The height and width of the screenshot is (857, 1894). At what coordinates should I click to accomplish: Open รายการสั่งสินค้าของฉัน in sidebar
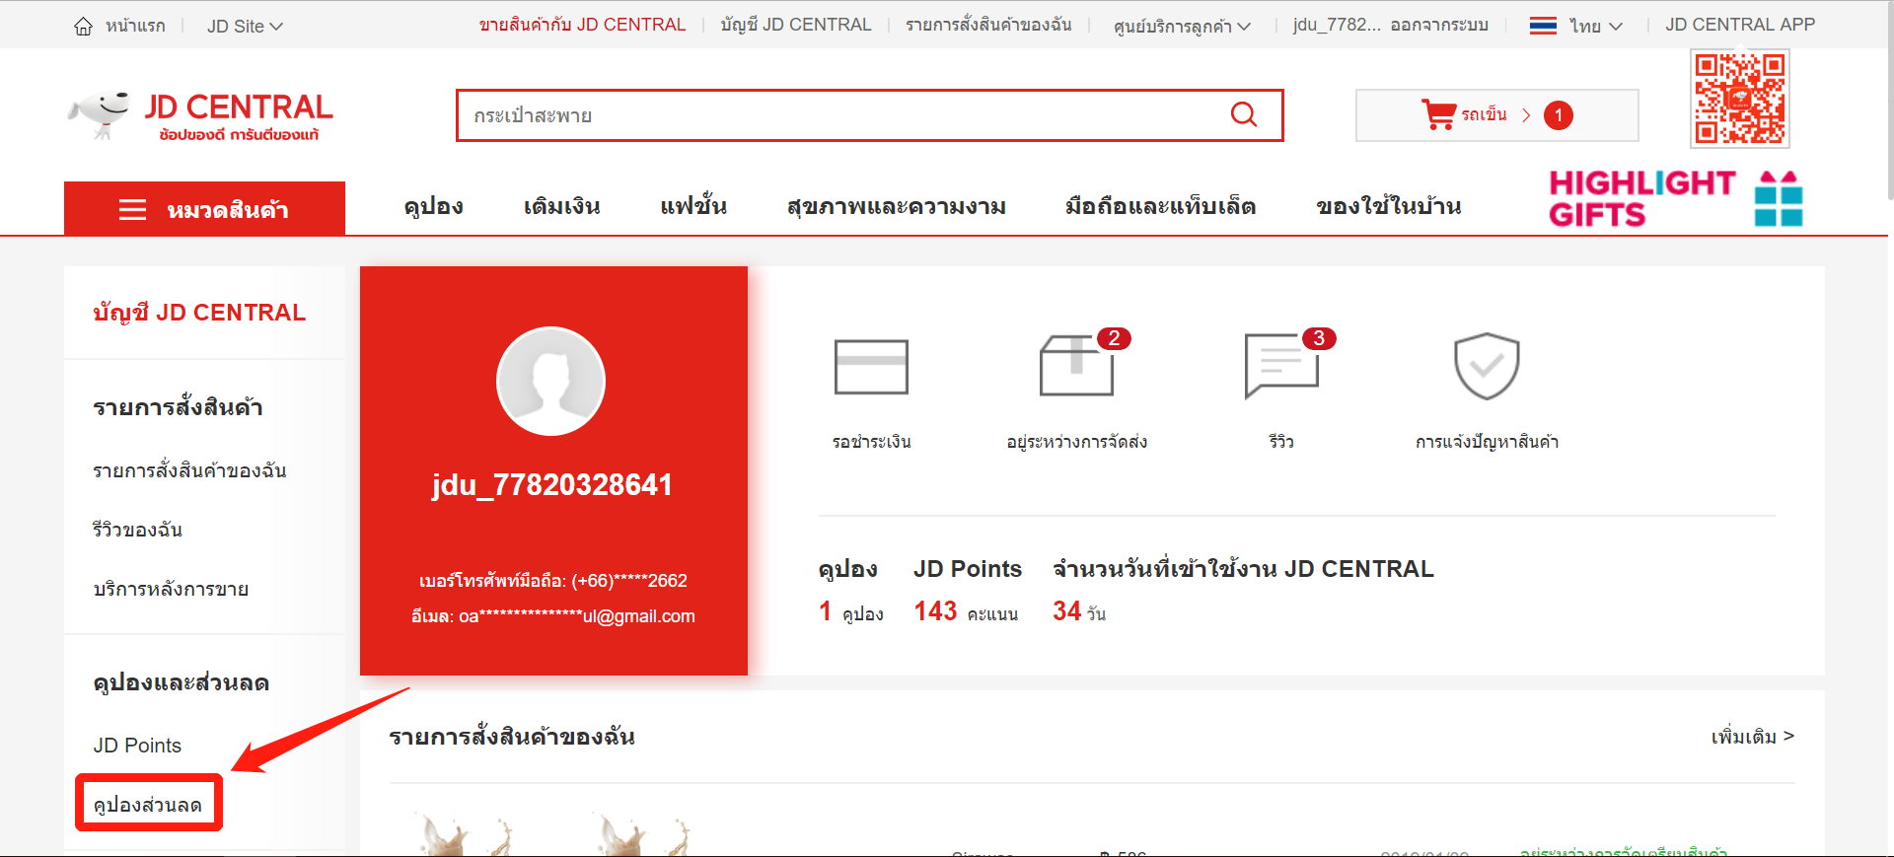[x=189, y=470]
